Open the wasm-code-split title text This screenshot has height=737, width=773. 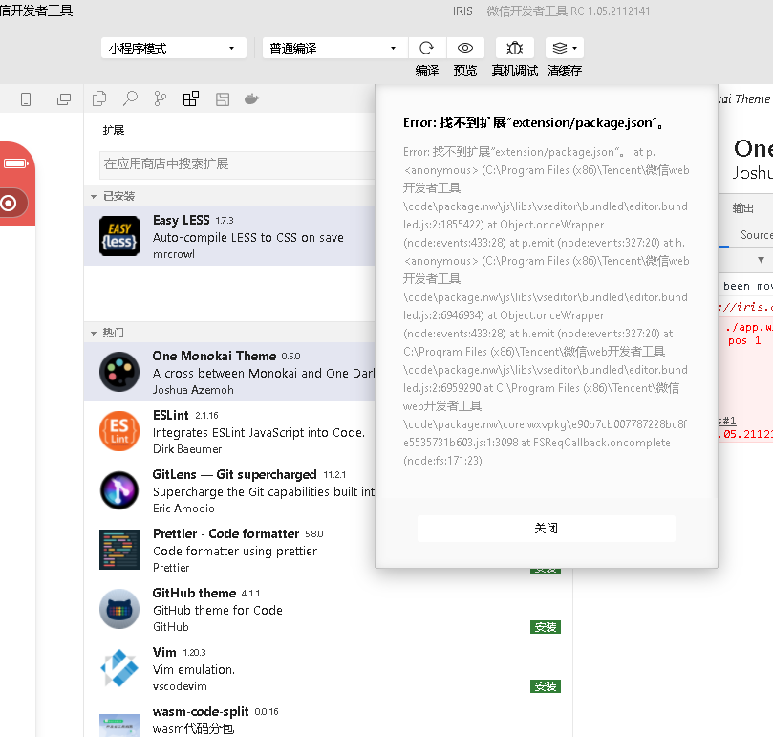point(201,711)
